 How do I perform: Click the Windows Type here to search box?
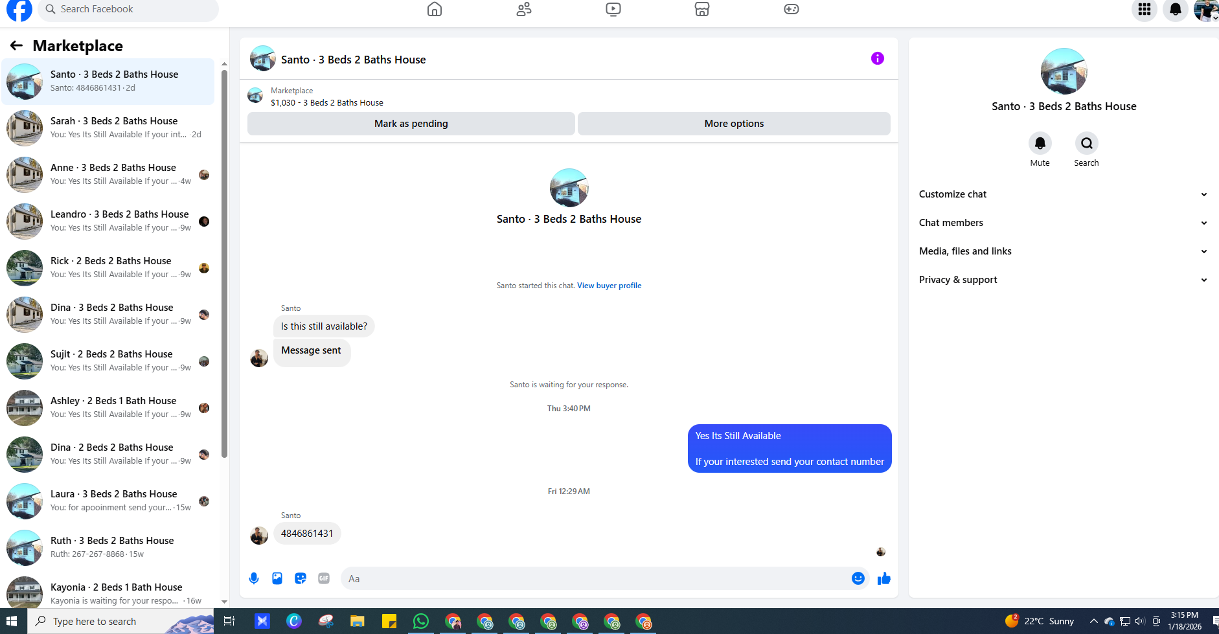pos(120,622)
